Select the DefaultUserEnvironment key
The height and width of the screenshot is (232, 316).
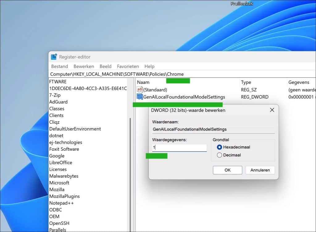(75, 129)
